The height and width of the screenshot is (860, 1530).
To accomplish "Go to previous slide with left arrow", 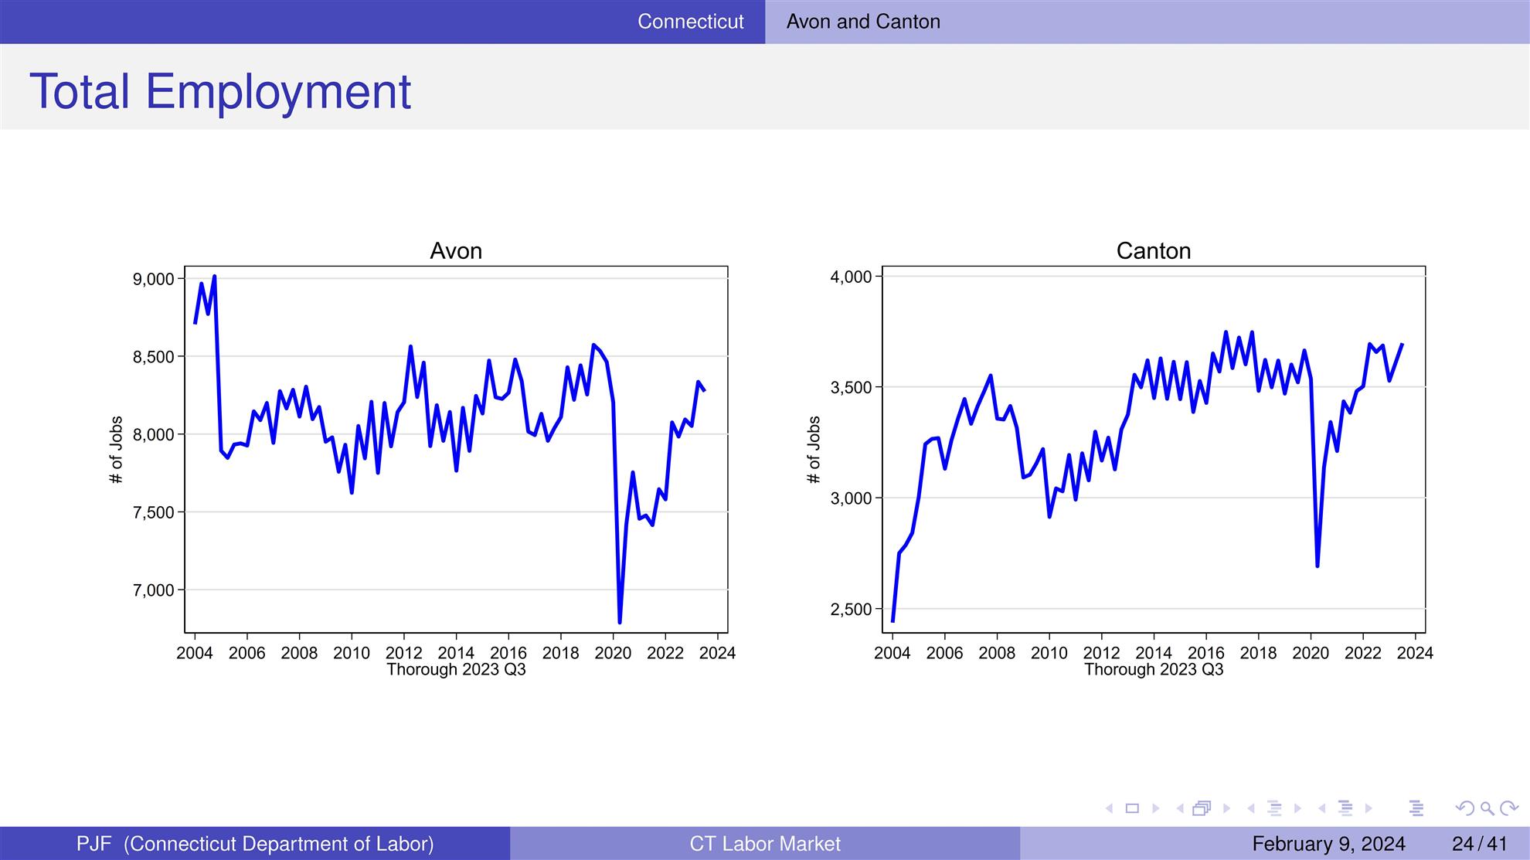I will click(x=1110, y=808).
